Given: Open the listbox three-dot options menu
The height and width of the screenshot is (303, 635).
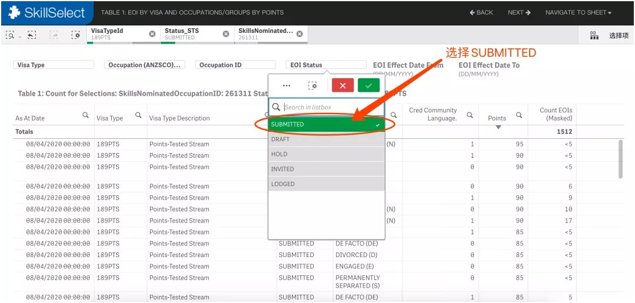Looking at the screenshot, I should click(x=287, y=85).
